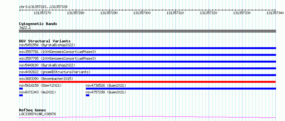
Task: Click ruler tick label 131357320
Action: [x=209, y=13]
